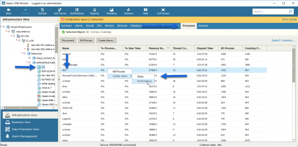This screenshot has width=298, height=147.
Task: Click Show details for configuration issues
Action: [x=289, y=19]
